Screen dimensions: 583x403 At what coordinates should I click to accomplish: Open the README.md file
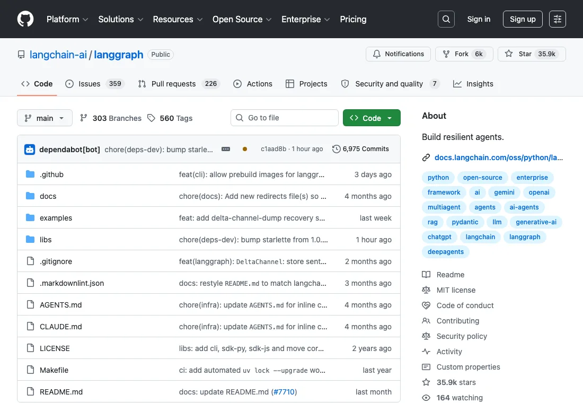coord(61,392)
